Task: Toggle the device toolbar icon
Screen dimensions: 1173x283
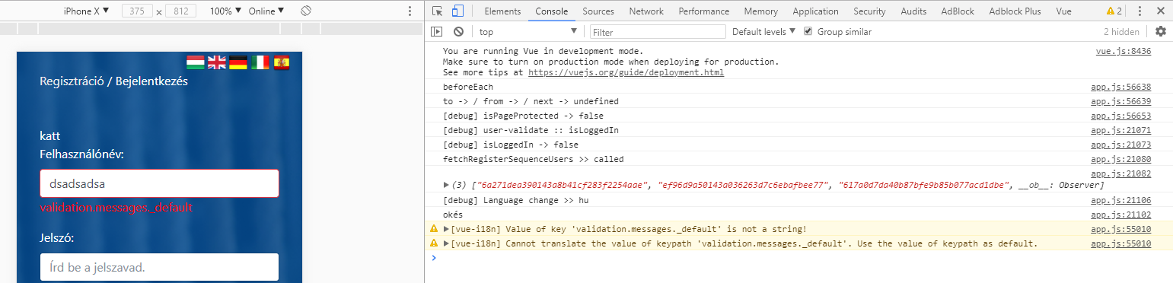Action: point(457,11)
